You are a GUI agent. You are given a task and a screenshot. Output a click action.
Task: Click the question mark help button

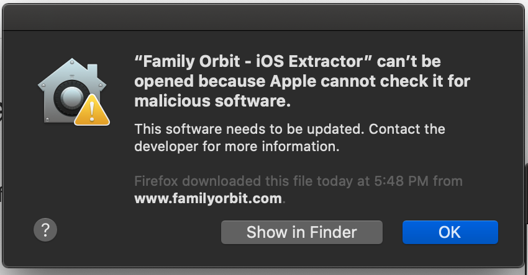tap(45, 230)
